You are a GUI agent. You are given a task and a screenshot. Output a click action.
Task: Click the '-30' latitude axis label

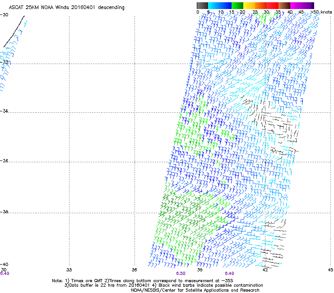[x=4, y=15]
